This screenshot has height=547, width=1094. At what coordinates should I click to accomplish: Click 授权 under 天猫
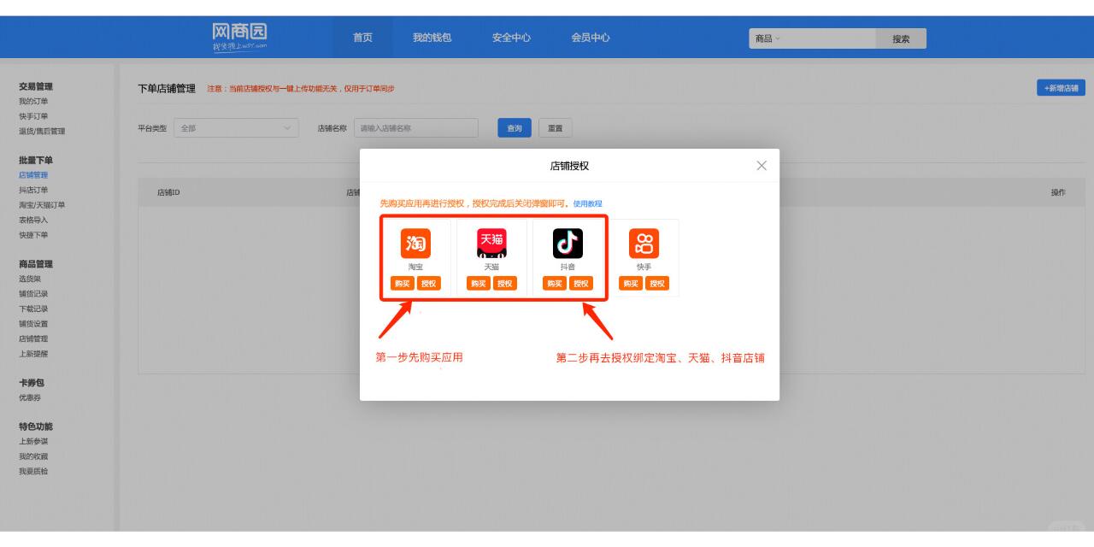(505, 284)
